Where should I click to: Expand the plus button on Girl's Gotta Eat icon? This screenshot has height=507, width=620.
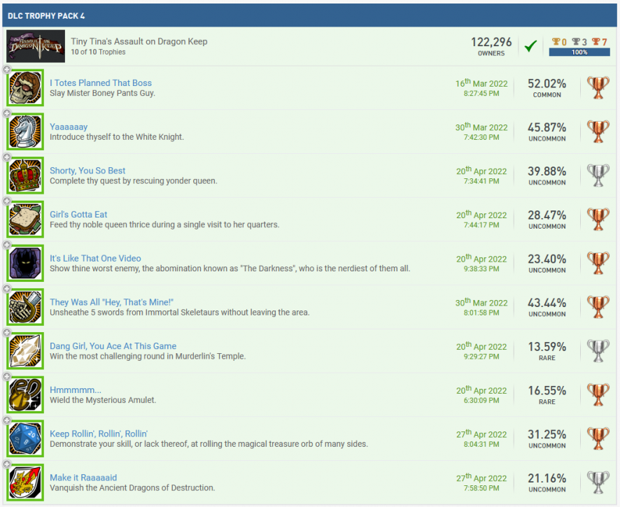pos(7,201)
